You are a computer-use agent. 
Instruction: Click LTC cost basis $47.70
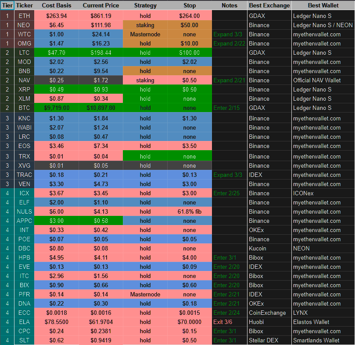[x=56, y=53]
